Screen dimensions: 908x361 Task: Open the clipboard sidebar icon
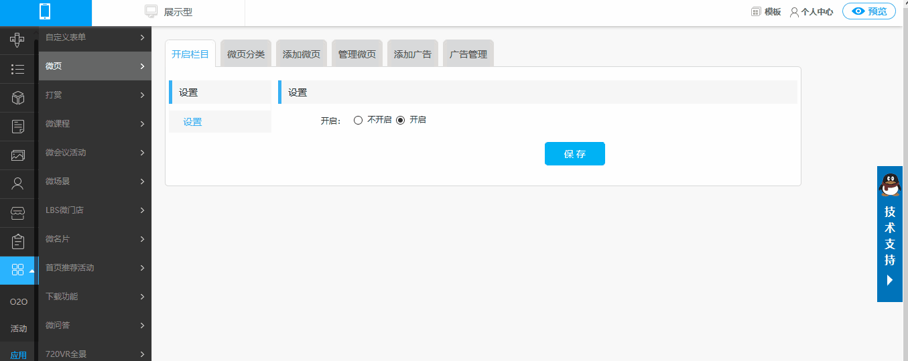(18, 241)
